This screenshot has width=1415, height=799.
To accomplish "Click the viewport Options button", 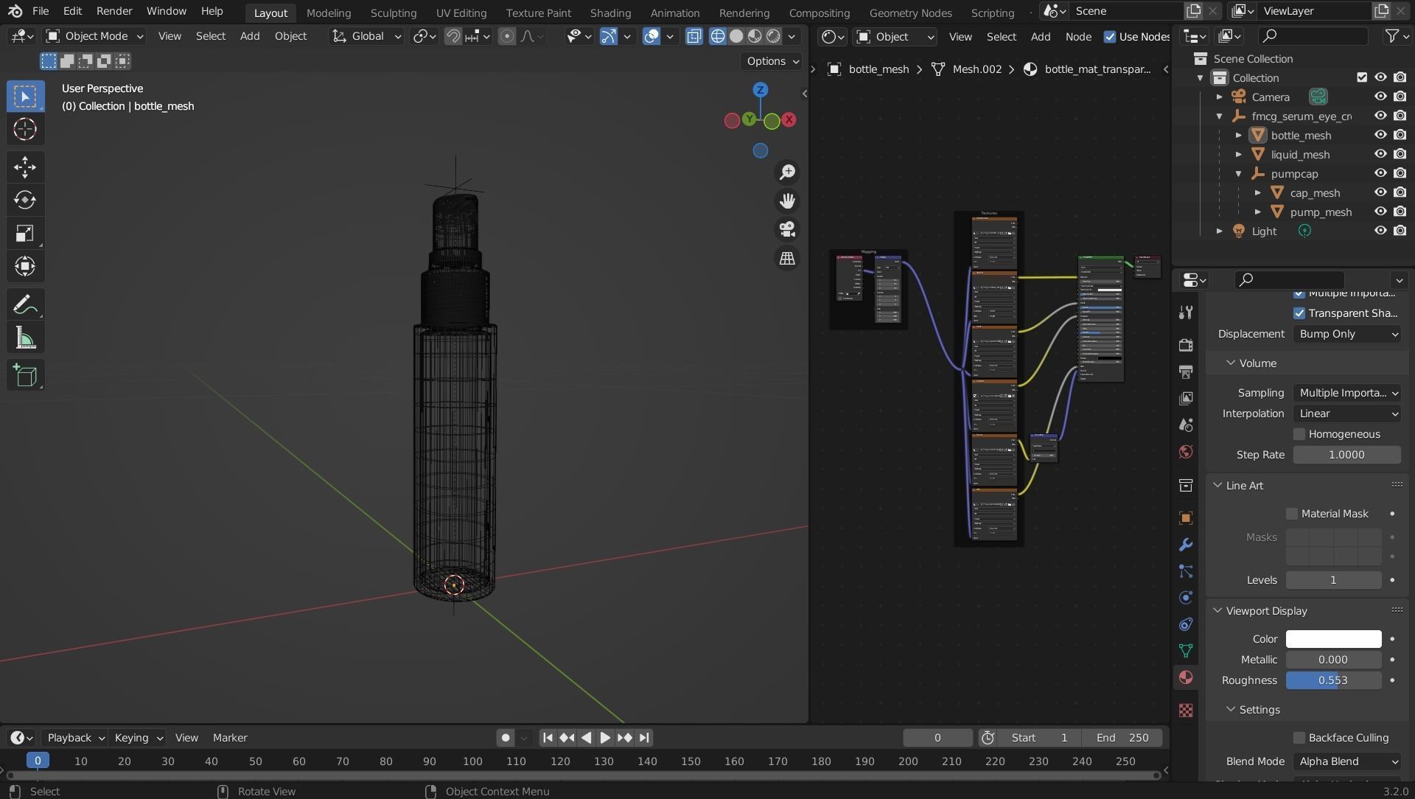I will (x=772, y=61).
